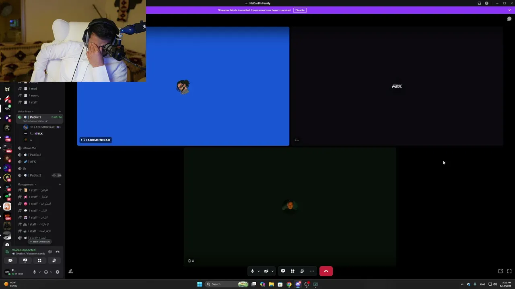The image size is (515, 289).
Task: Select ABUMUNIRAH in the Public 1 member list
Action: [x=42, y=127]
